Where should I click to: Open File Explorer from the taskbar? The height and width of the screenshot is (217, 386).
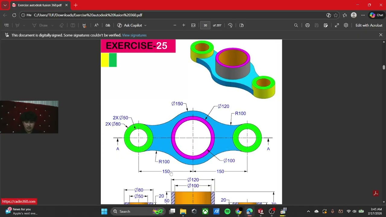pyautogui.click(x=183, y=211)
